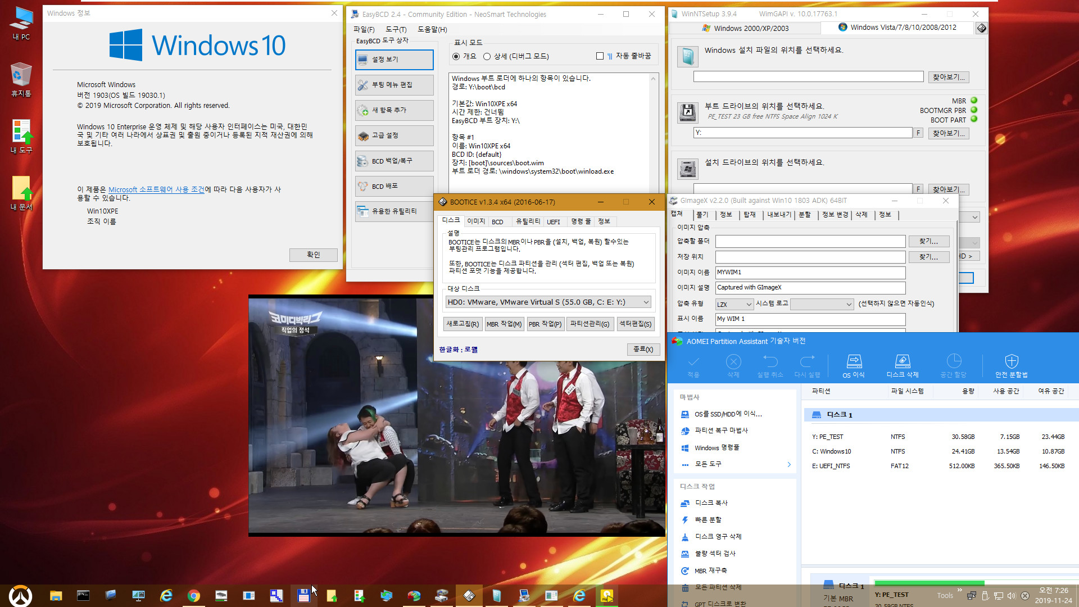Open 도구(T) menu in EasyBCD
The width and height of the screenshot is (1079, 607).
[396, 29]
